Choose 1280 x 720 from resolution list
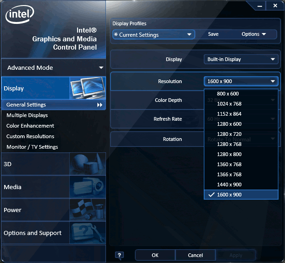This screenshot has width=285, height=263. (x=229, y=134)
